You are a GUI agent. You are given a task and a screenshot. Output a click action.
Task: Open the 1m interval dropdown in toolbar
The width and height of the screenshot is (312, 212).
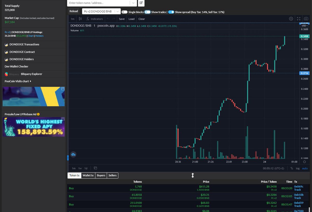(73, 19)
